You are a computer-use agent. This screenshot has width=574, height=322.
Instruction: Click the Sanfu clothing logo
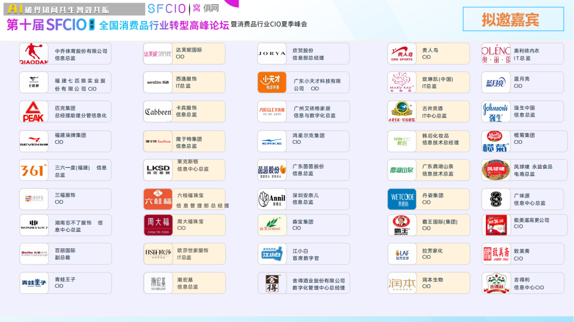pyautogui.click(x=33, y=199)
